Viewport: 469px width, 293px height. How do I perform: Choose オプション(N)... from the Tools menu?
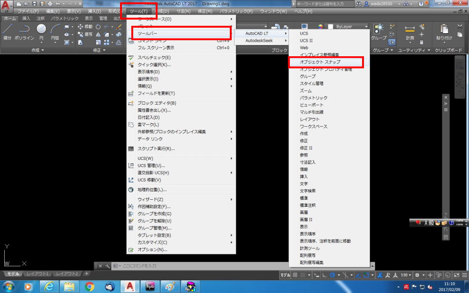point(181,250)
